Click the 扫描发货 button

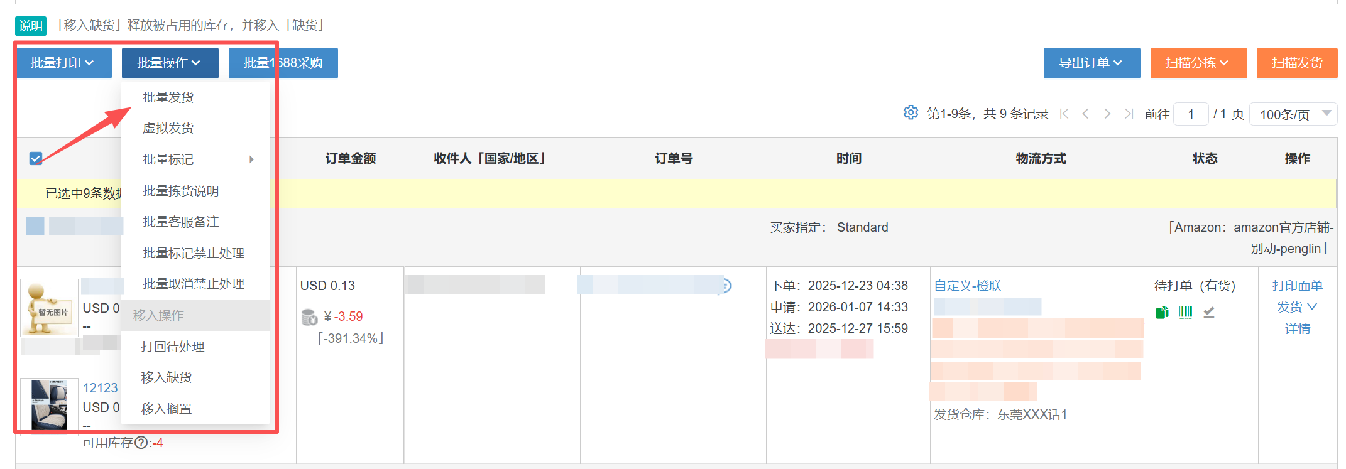(x=1297, y=63)
